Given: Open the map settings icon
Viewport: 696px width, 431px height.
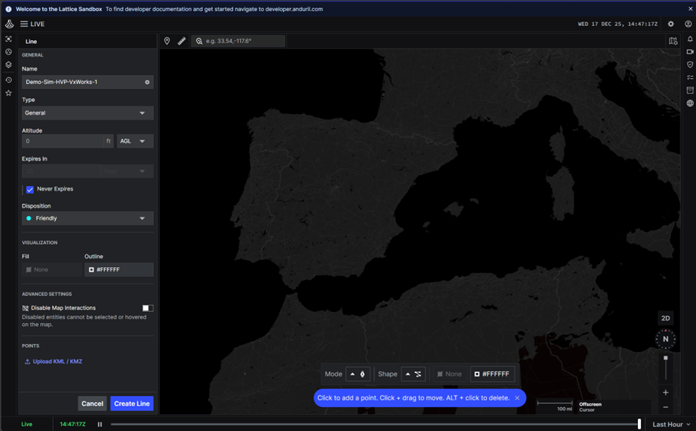Looking at the screenshot, I should [x=673, y=41].
